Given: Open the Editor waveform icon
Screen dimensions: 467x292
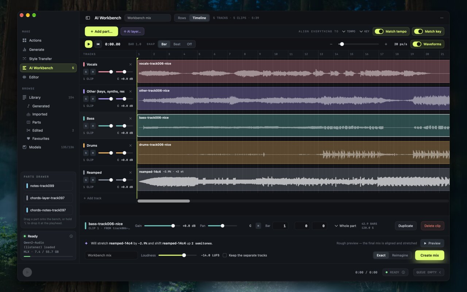Looking at the screenshot, I should tap(24, 77).
